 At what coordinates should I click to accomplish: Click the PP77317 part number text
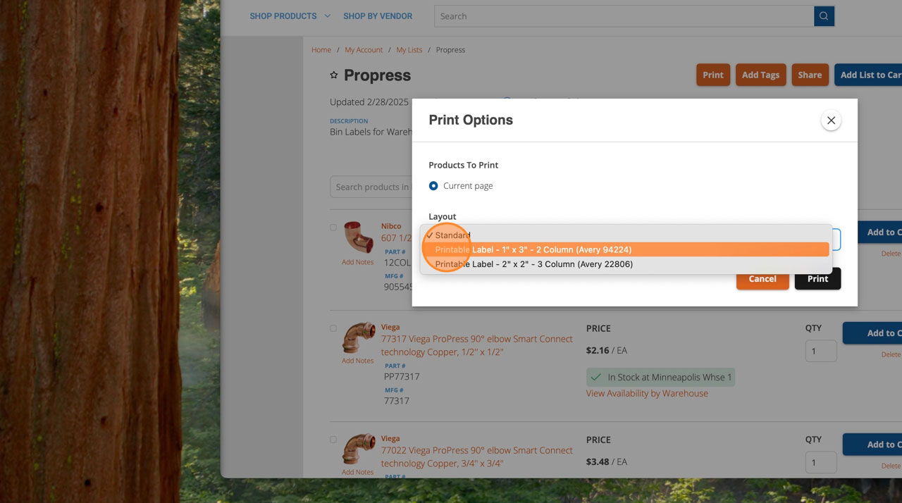tap(402, 377)
